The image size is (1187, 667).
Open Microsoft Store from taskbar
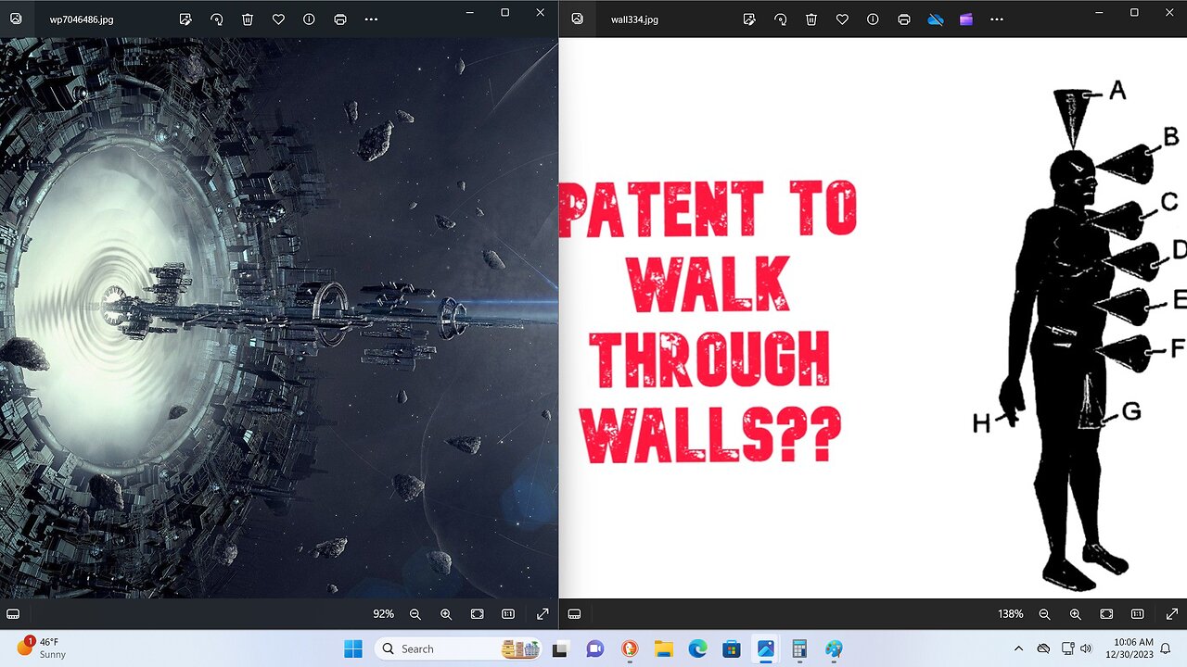(x=732, y=648)
